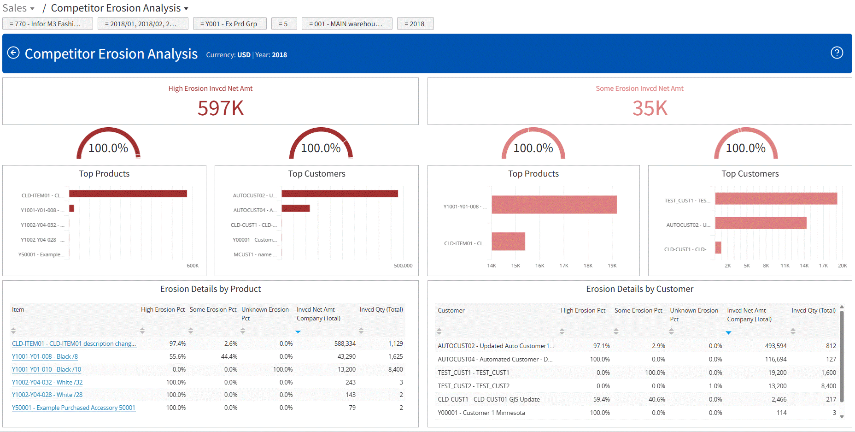Viewport: 855px width, 432px height.
Task: Click Sales in the breadcrumb menu
Action: (14, 8)
